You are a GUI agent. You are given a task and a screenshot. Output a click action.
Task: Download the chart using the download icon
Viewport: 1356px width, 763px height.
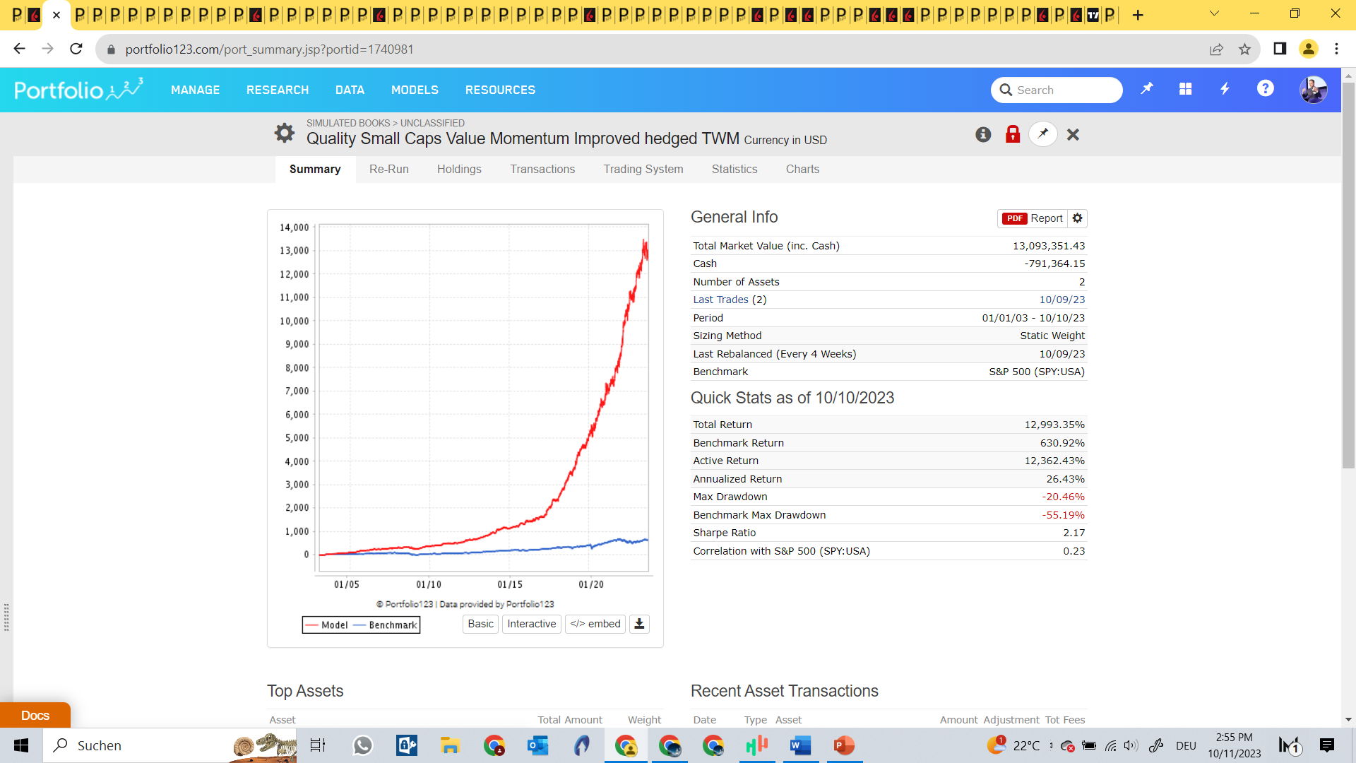(639, 624)
